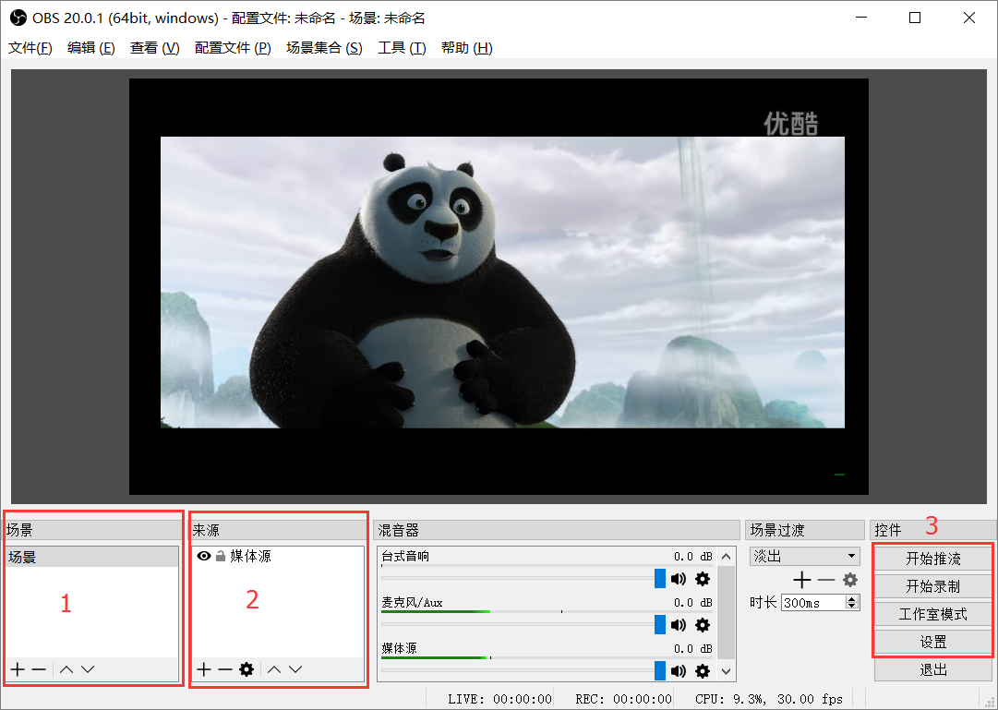Click mixer scrollbar down arrow
The width and height of the screenshot is (998, 710).
[x=727, y=671]
